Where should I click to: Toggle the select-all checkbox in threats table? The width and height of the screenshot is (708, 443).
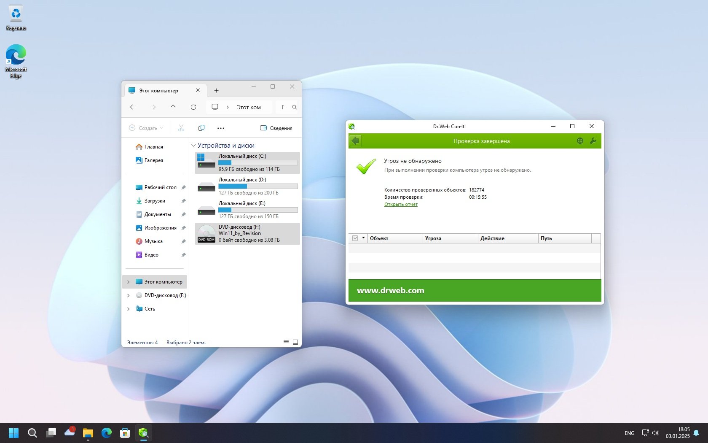click(355, 238)
